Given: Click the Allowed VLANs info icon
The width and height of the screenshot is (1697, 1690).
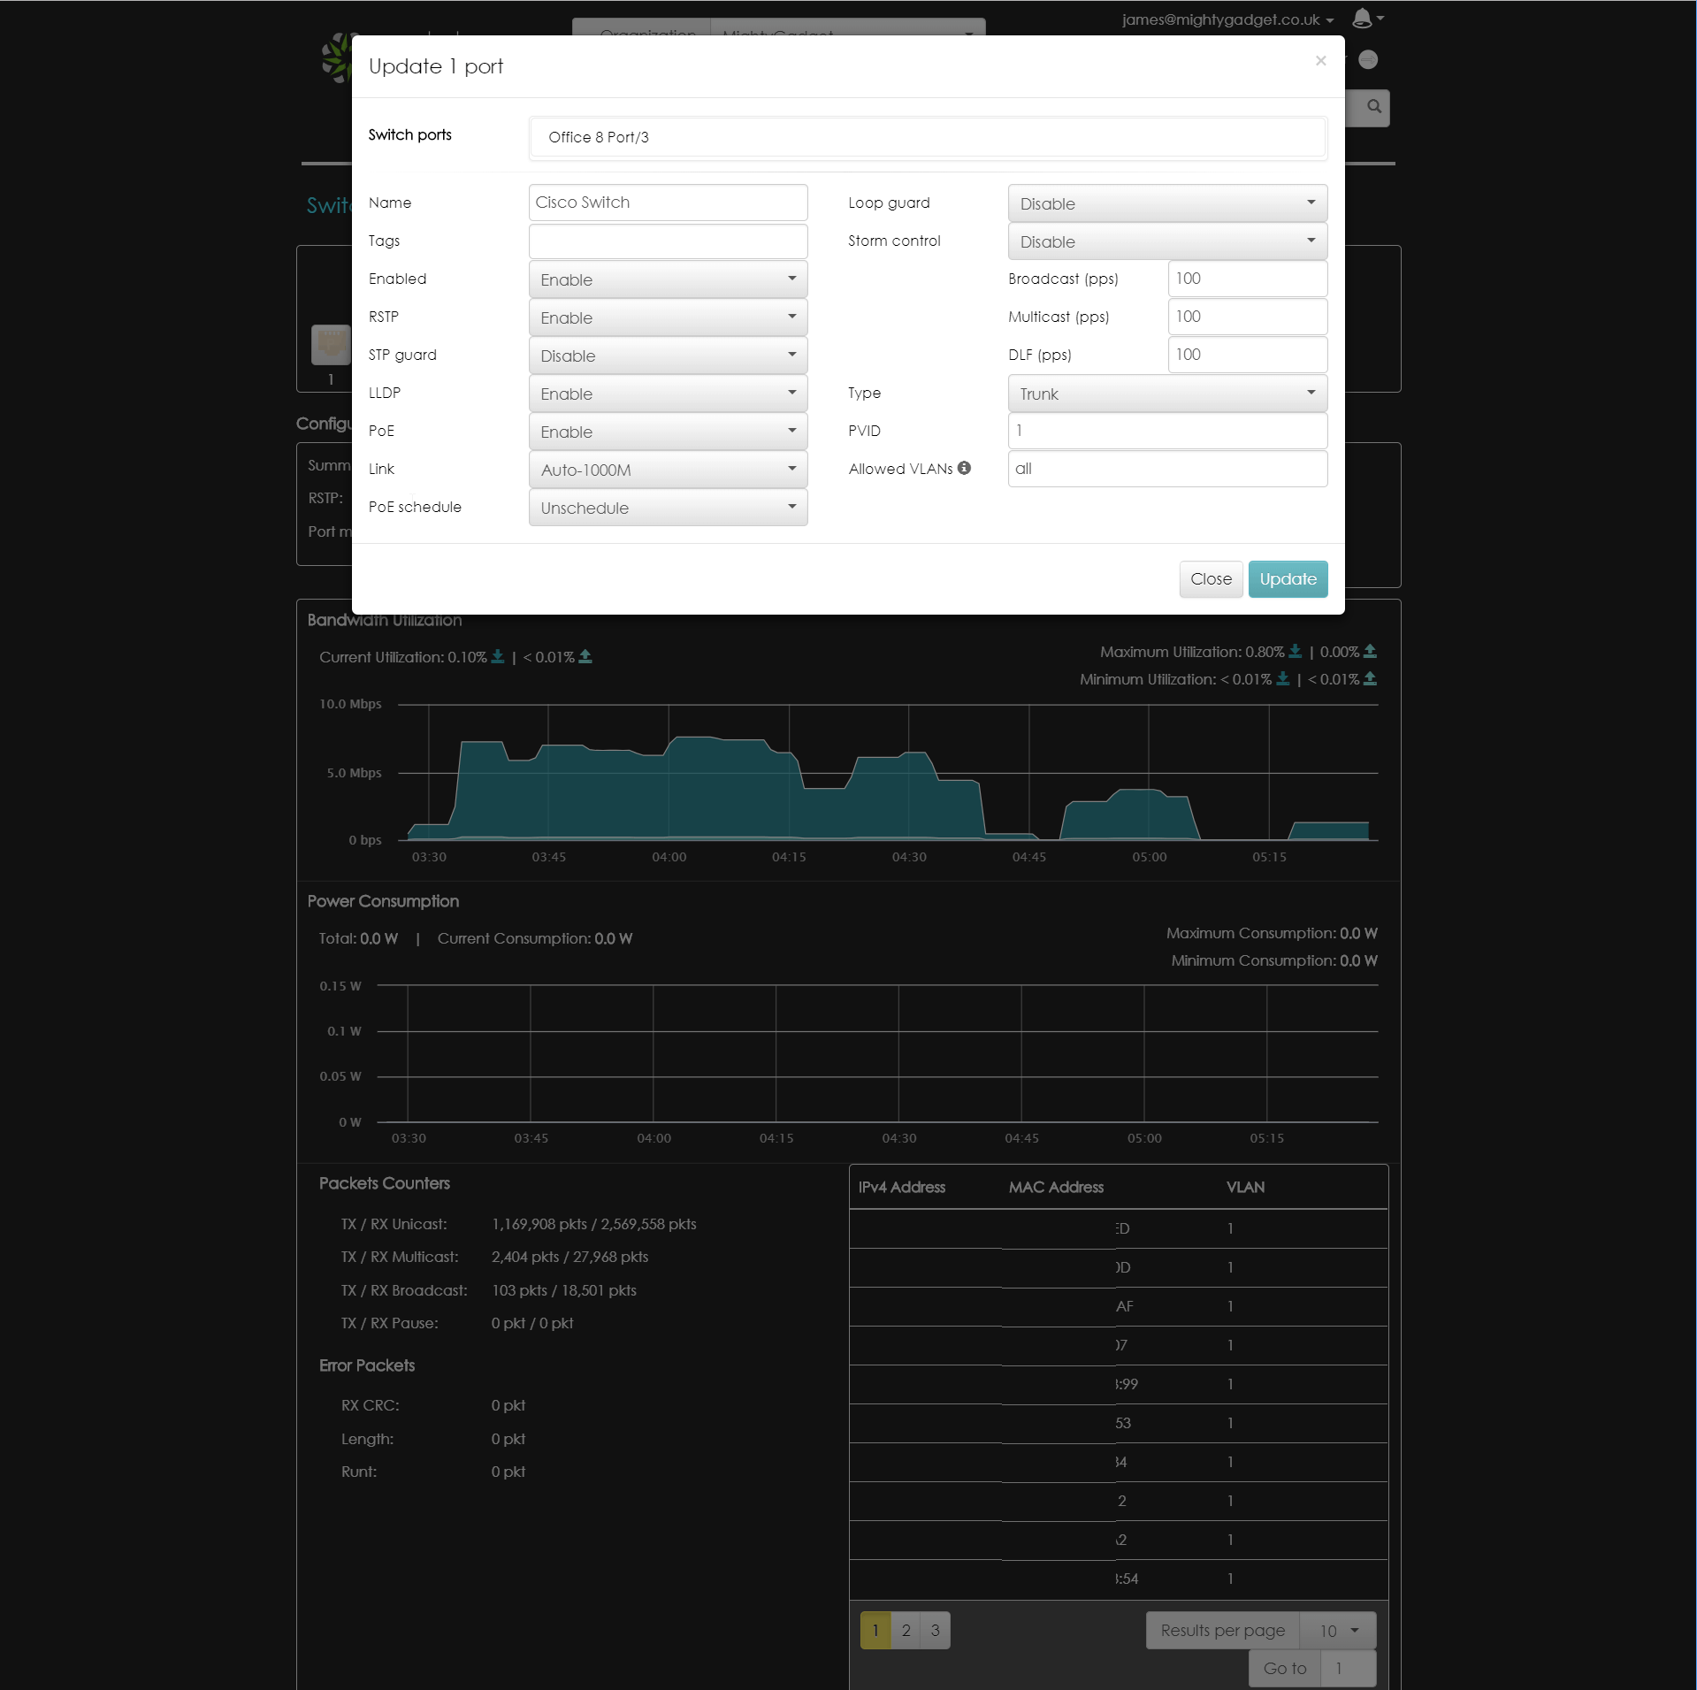Looking at the screenshot, I should coord(964,468).
